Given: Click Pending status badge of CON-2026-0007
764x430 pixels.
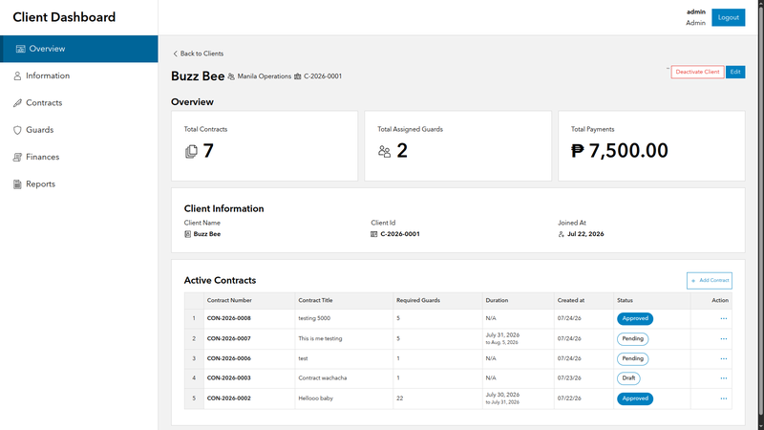Looking at the screenshot, I should (632, 339).
